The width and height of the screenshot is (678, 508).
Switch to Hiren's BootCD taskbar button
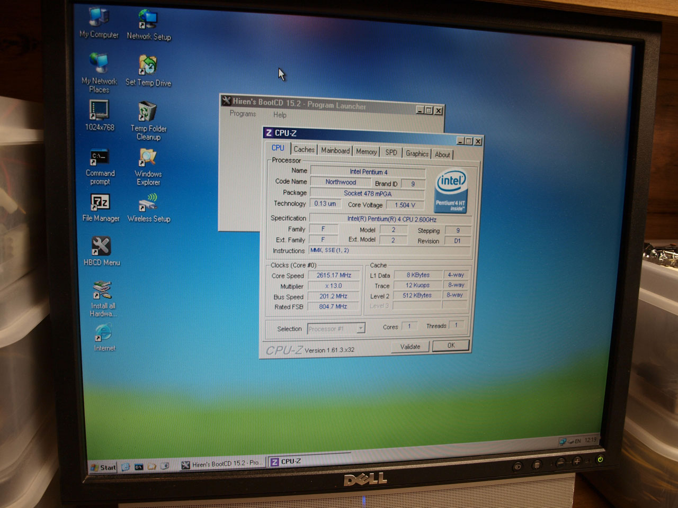pyautogui.click(x=222, y=464)
